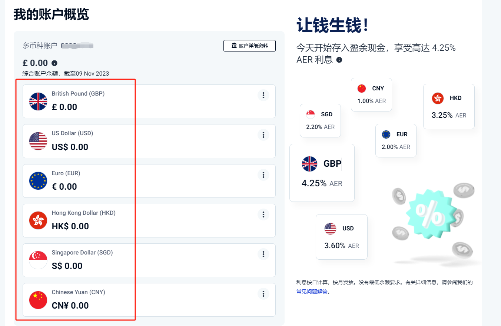This screenshot has height=326, width=501.
Task: Click the info icon beside AER 利息
Action: click(339, 59)
